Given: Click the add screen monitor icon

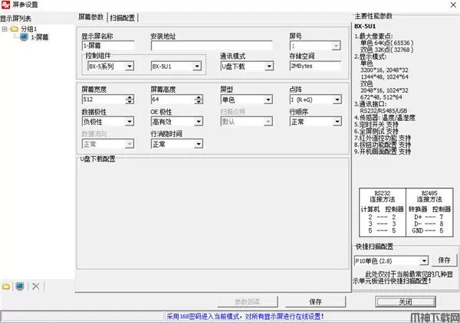Looking at the screenshot, I should pyautogui.click(x=20, y=286).
